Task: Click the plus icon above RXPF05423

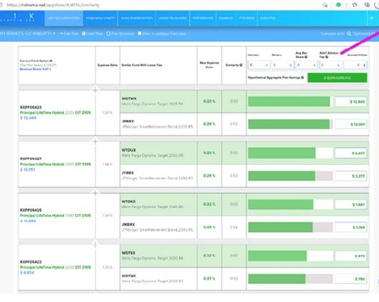Action: click(95, 90)
